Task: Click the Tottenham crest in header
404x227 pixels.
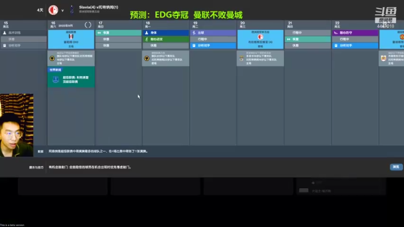Action: coord(72,10)
